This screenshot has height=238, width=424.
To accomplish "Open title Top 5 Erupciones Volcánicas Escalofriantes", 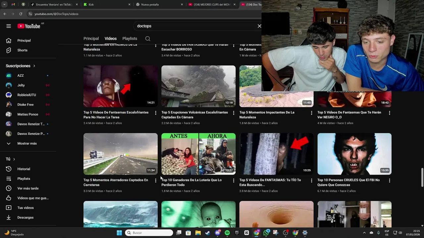I will [x=194, y=115].
